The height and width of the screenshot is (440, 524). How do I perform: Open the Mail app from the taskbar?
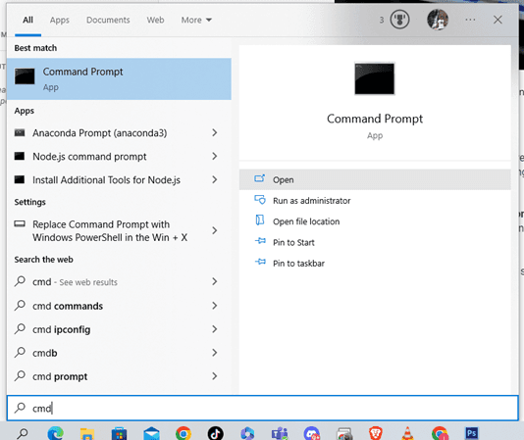pos(151,433)
